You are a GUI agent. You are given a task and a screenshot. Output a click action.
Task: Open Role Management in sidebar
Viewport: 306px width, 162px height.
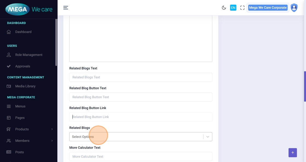click(29, 55)
